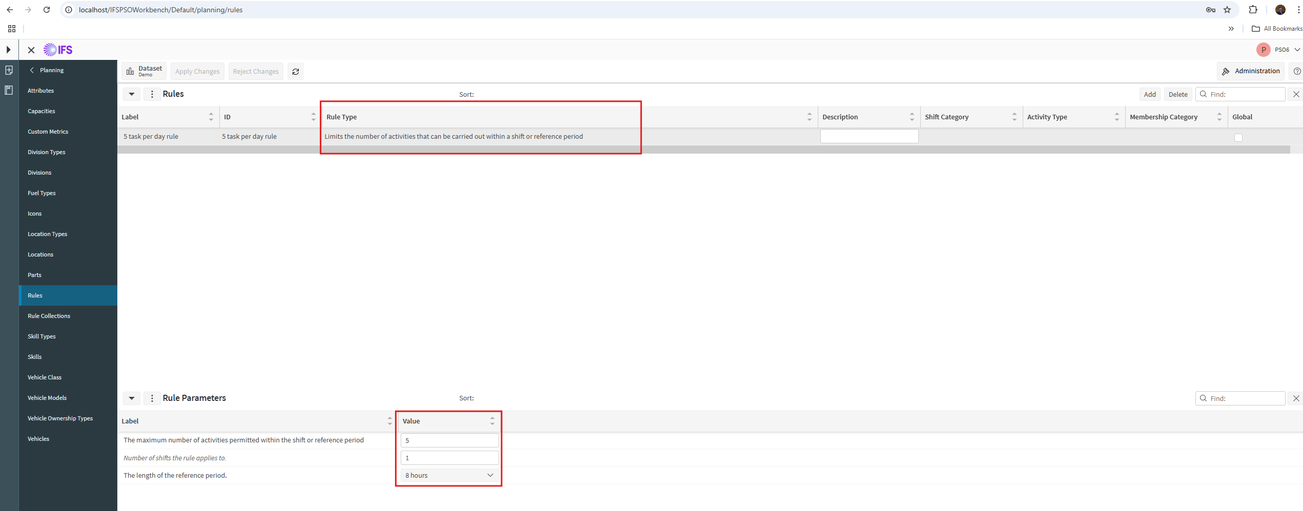Open Fuel Types in the sidebar

pyautogui.click(x=68, y=193)
